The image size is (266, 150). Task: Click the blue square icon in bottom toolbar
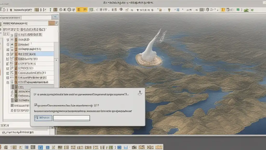(x=40, y=147)
